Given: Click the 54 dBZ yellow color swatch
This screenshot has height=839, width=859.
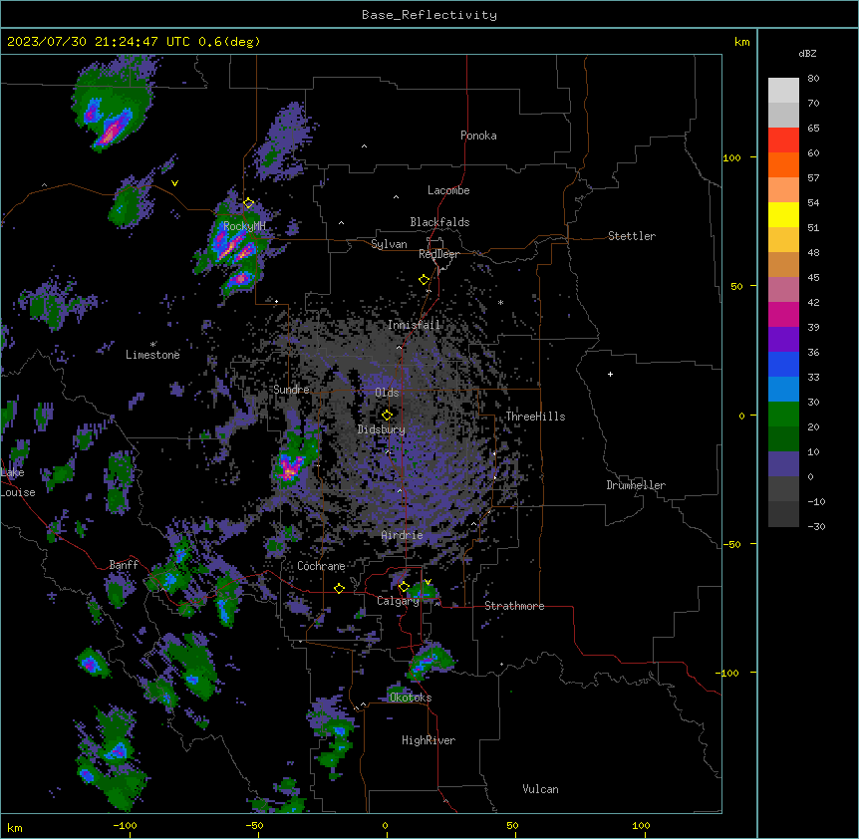Looking at the screenshot, I should click(x=783, y=214).
